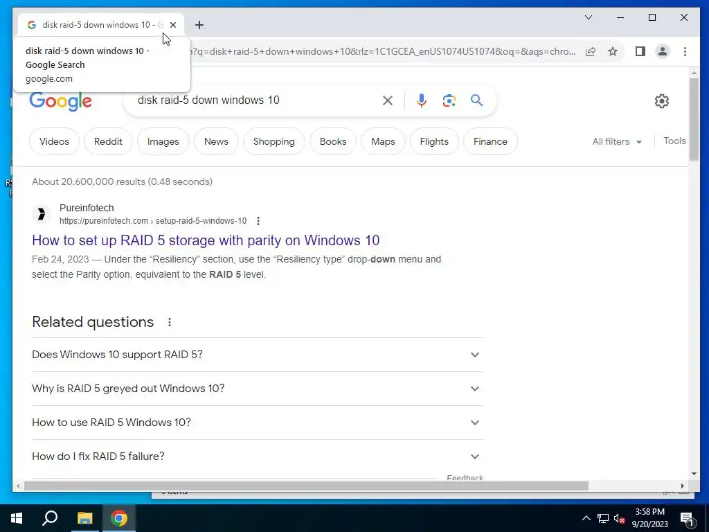Open Related questions options menu
The height and width of the screenshot is (532, 709).
170,322
